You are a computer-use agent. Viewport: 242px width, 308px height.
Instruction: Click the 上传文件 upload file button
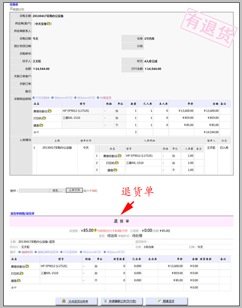(x=74, y=190)
